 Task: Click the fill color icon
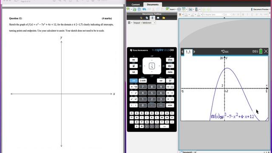pos(186,15)
